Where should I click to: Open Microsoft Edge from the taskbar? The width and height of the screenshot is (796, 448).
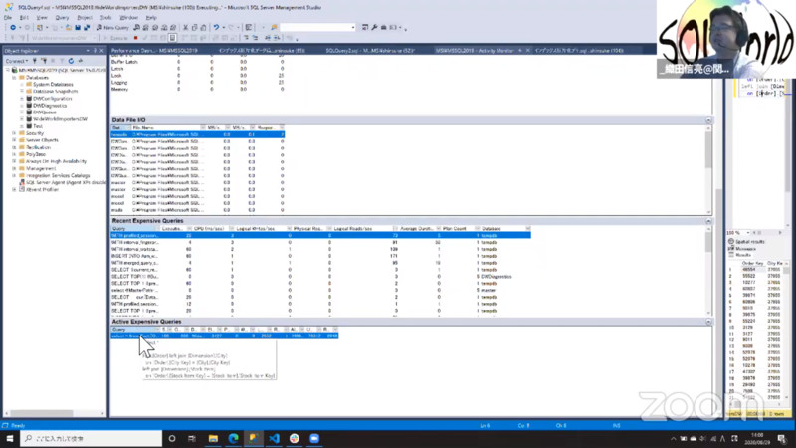[x=233, y=438]
